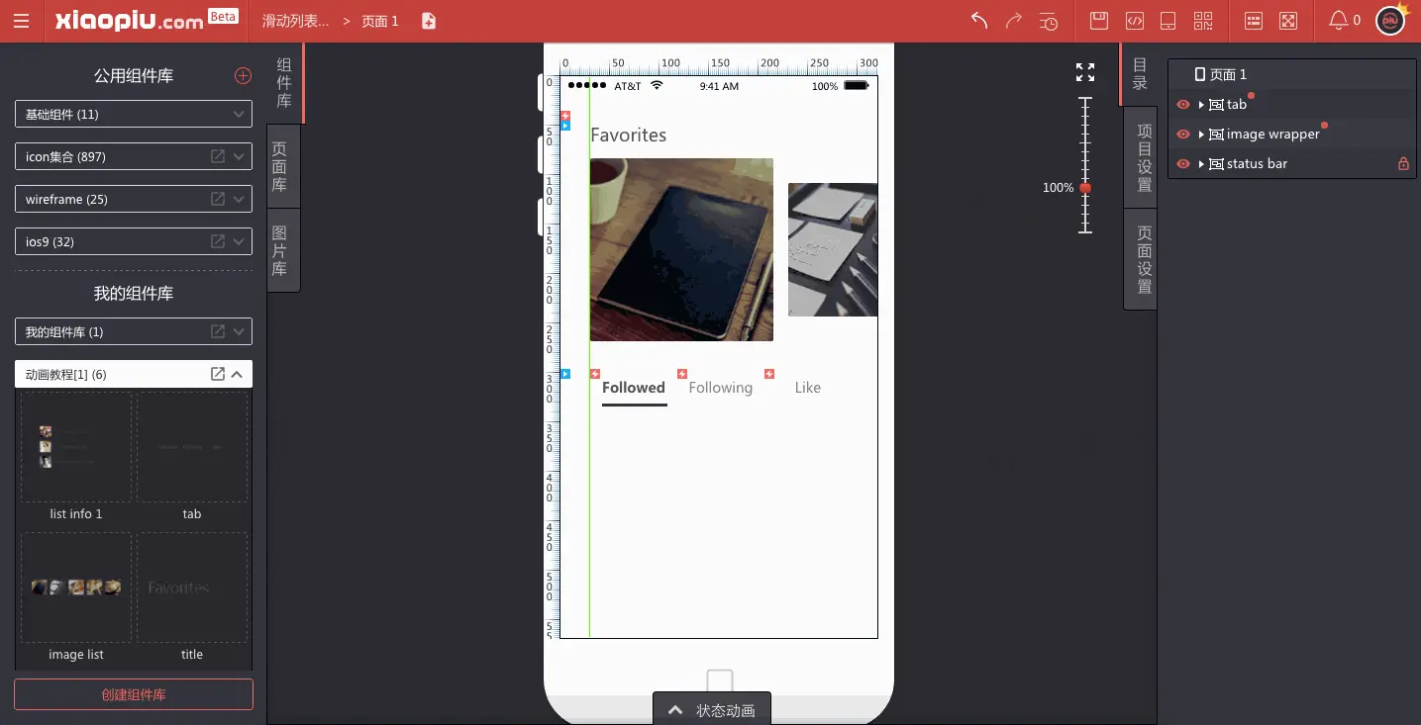Click the interaction marker beside Followed
The image size is (1421, 725).
[x=595, y=374]
